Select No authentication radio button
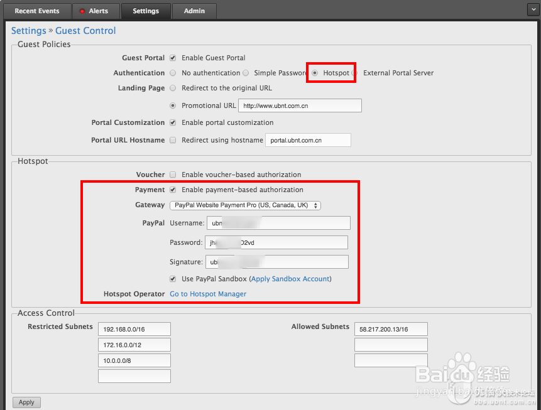Image resolution: width=541 pixels, height=410 pixels. pos(173,73)
